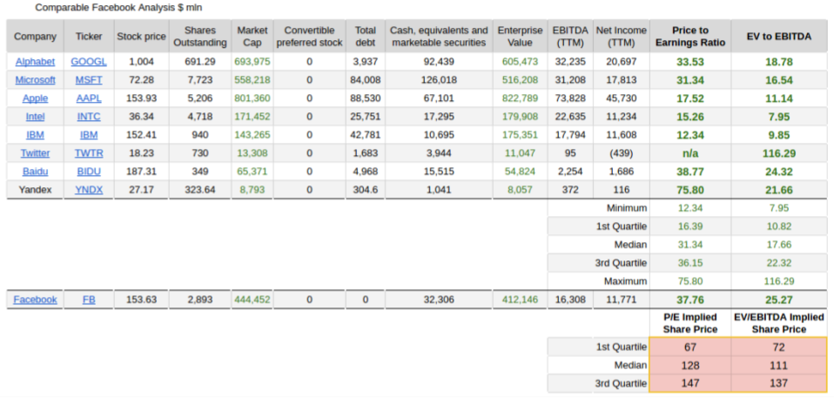834x398 pixels.
Task: Select Yandex total debt 304.6
Action: click(366, 190)
